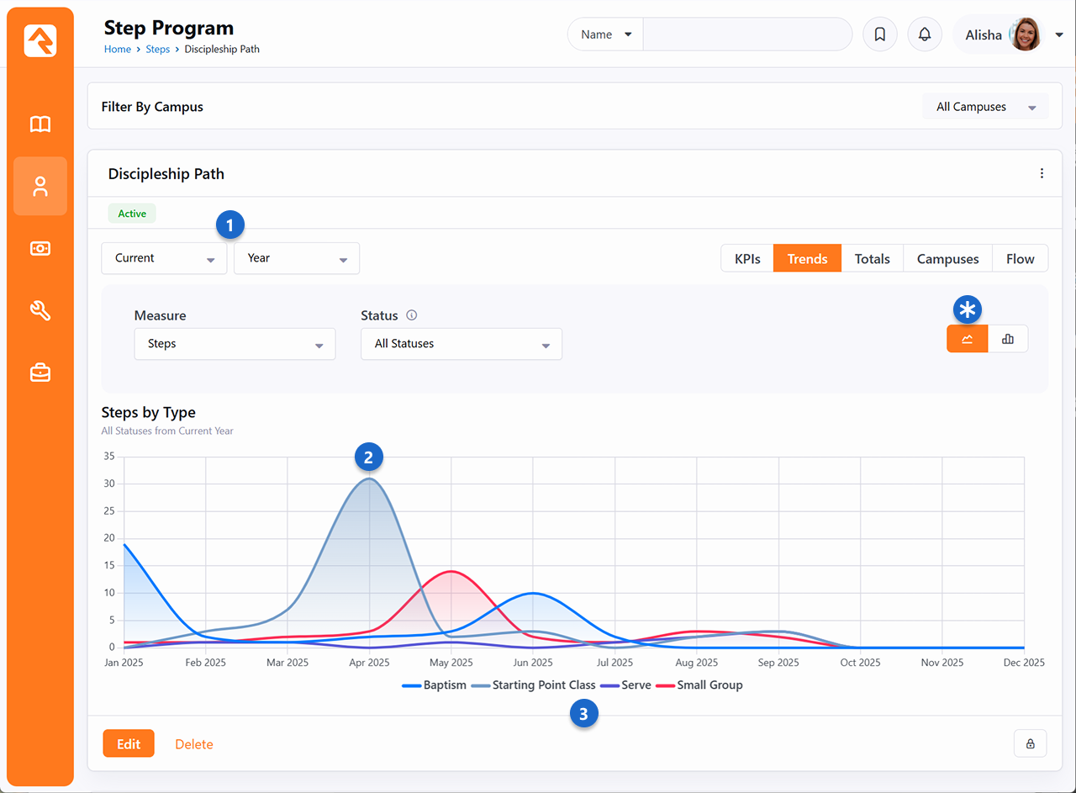Screen dimensions: 1076x793
Task: Open the briefcase icon in sidebar
Action: [40, 373]
